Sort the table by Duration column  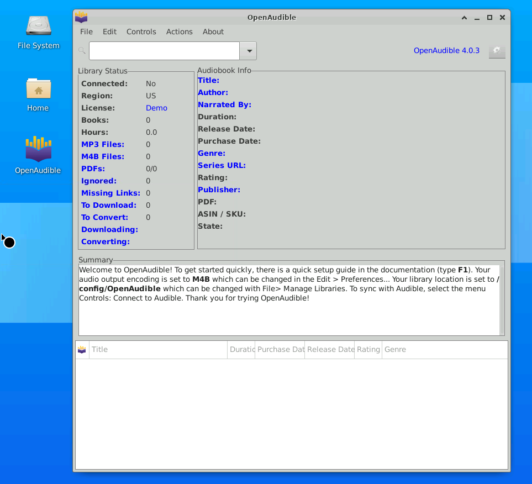click(241, 349)
